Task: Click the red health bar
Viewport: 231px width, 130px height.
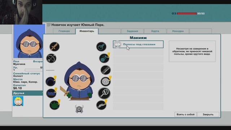Action: tap(187, 14)
